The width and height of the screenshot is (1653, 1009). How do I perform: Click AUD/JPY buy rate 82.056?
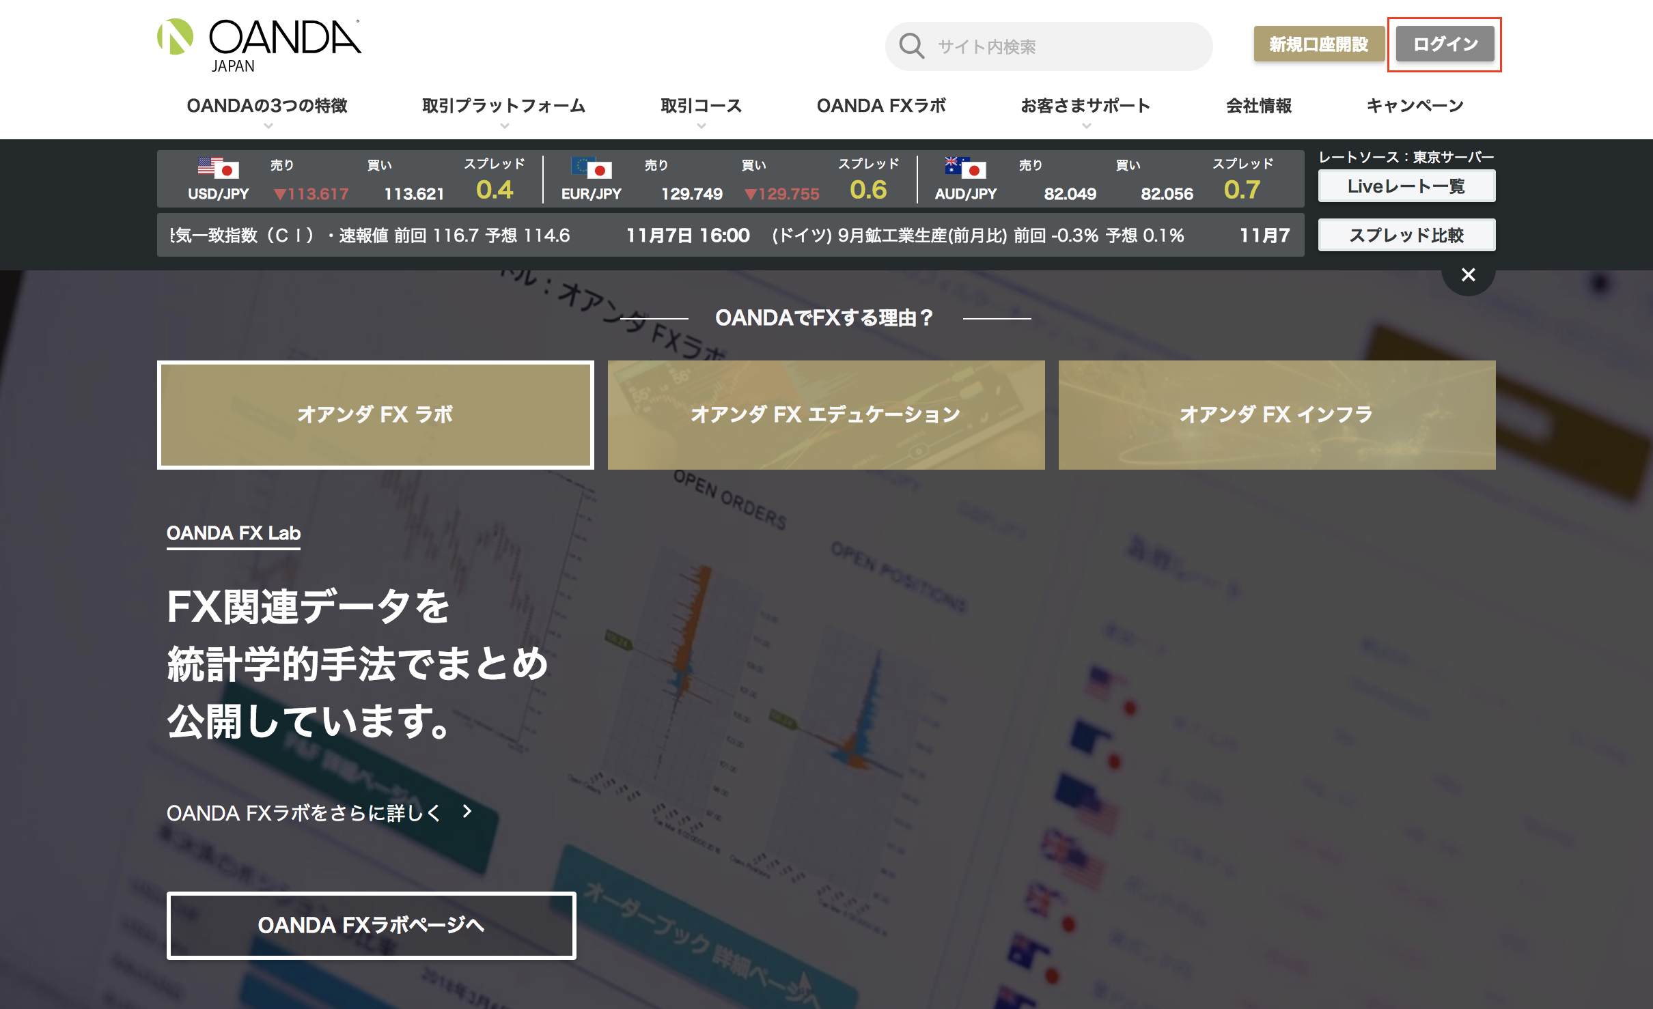[1167, 194]
